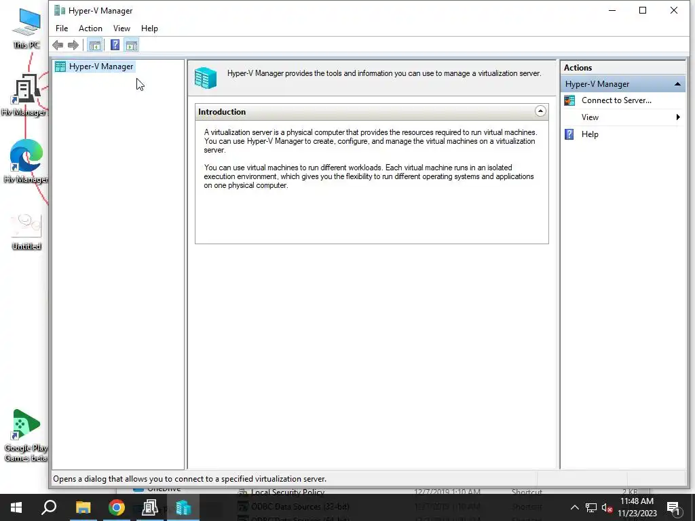
Task: Click Hyper-V Manager taskbar icon
Action: tap(183, 507)
